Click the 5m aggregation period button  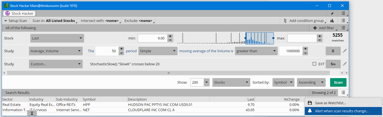[333, 64]
